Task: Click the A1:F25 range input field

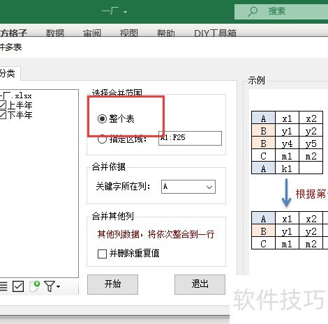Action: pyautogui.click(x=190, y=138)
